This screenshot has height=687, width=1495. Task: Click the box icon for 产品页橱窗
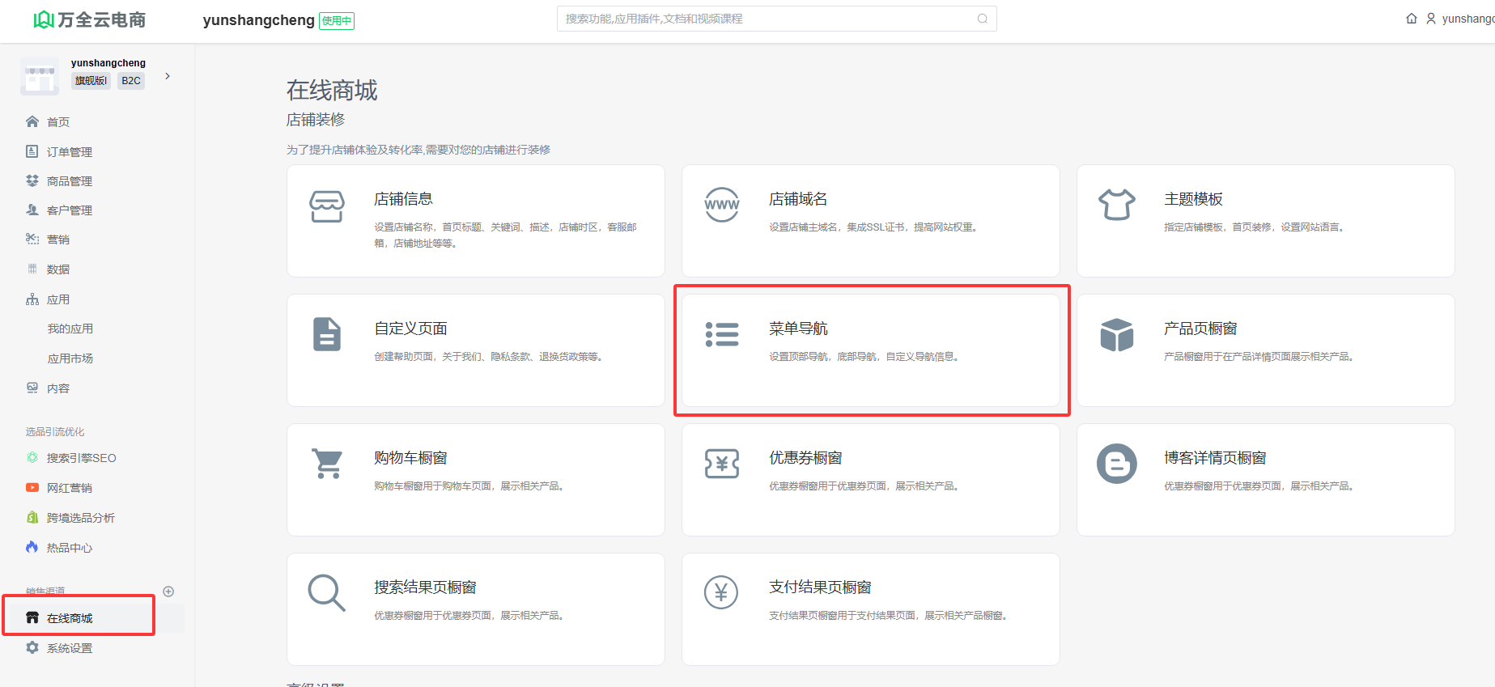1116,334
